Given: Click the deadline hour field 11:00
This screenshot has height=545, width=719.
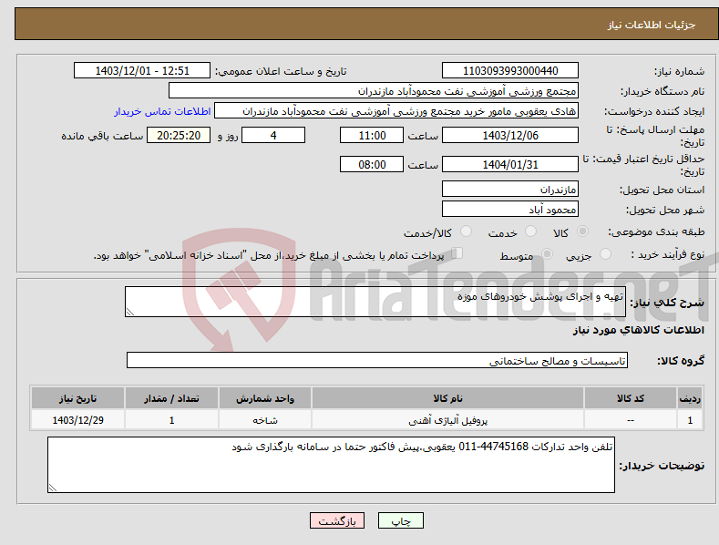Looking at the screenshot, I should pyautogui.click(x=372, y=135).
